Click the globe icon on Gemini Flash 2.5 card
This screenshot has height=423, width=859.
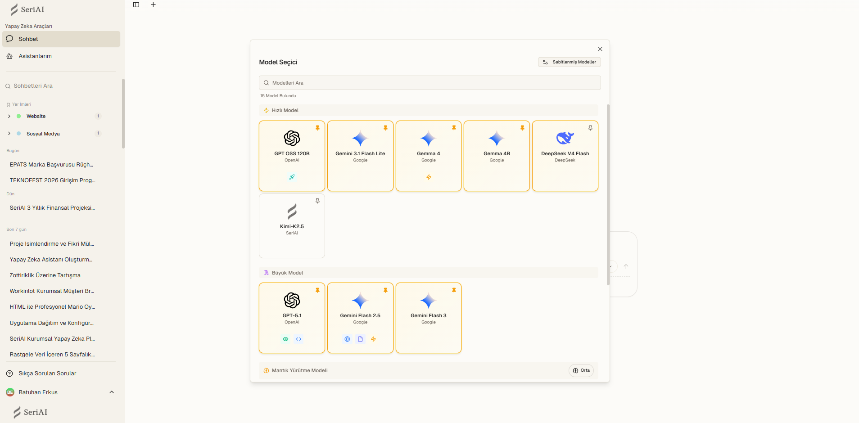pyautogui.click(x=347, y=339)
